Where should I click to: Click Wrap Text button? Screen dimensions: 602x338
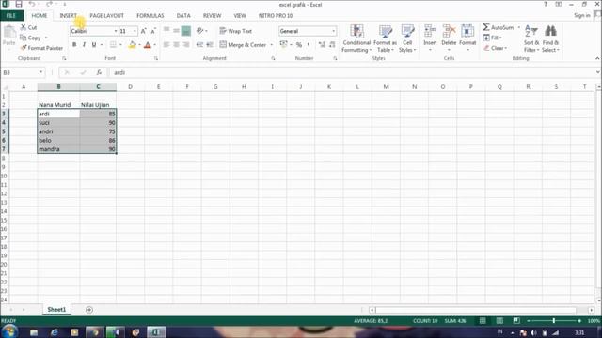point(236,31)
